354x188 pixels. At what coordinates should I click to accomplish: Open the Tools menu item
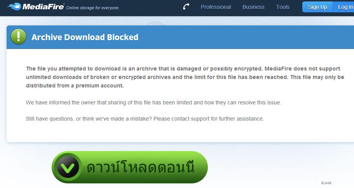(283, 7)
